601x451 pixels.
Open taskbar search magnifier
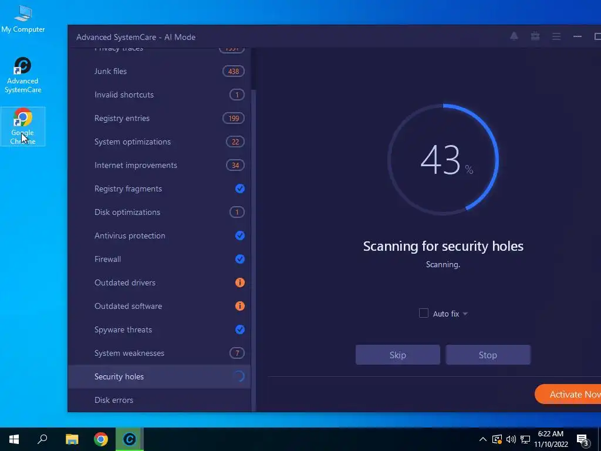[x=42, y=439]
